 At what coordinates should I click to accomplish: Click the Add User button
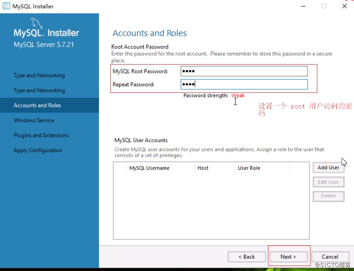coord(328,168)
